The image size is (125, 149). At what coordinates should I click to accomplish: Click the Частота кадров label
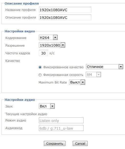(18, 53)
